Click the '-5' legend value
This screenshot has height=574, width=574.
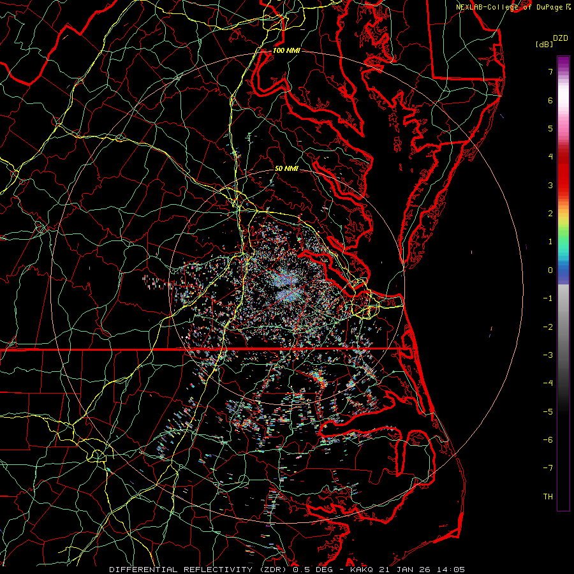(x=548, y=412)
